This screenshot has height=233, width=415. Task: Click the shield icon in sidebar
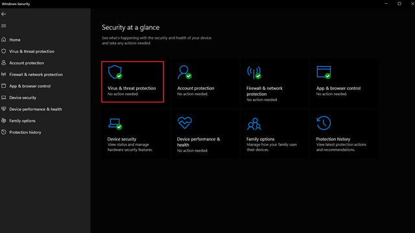pyautogui.click(x=3, y=51)
